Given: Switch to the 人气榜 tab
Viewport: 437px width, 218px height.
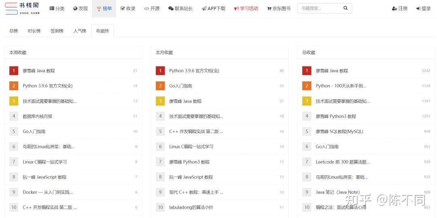Looking at the screenshot, I should coord(80,31).
